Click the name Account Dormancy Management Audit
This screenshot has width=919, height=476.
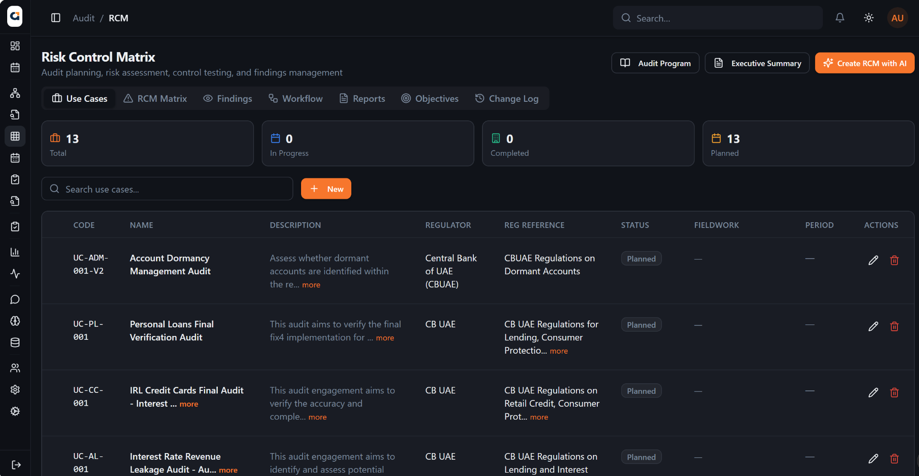[170, 265]
